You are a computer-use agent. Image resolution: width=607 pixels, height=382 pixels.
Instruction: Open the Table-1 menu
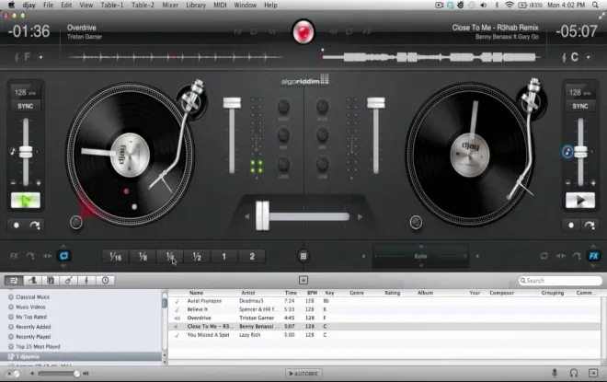point(112,5)
